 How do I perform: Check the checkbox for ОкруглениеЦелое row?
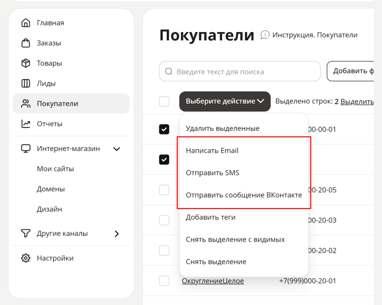pos(164,281)
